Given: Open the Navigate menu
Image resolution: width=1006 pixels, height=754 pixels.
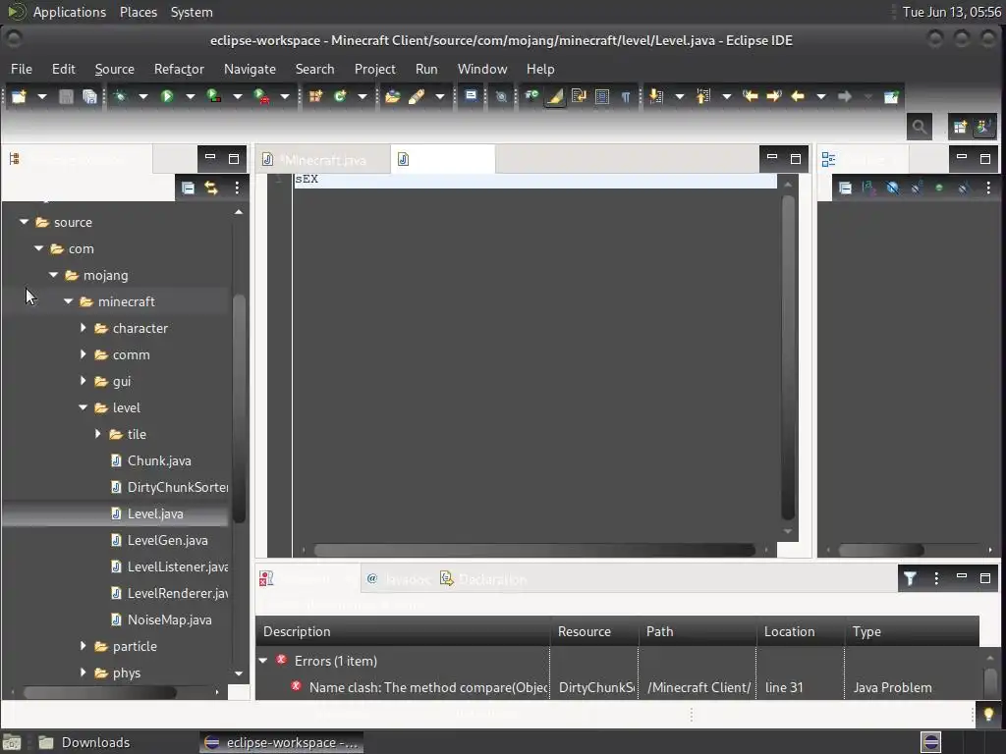Looking at the screenshot, I should point(250,69).
